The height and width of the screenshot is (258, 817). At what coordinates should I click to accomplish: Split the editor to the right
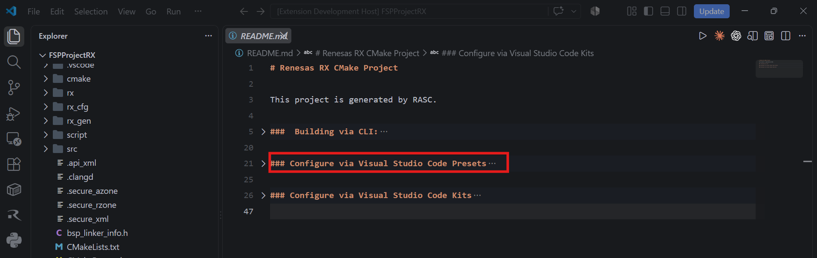click(786, 36)
